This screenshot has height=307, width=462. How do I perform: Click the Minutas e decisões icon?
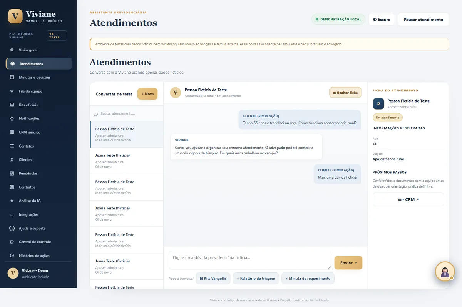coord(12,77)
